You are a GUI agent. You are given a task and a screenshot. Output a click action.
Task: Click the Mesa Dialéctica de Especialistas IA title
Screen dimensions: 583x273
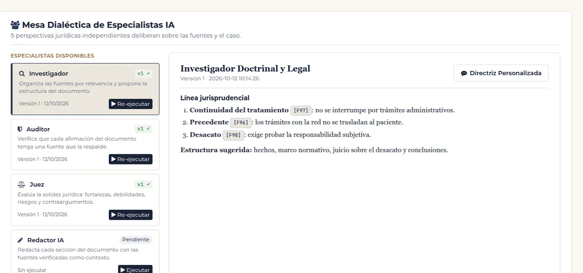(98, 25)
